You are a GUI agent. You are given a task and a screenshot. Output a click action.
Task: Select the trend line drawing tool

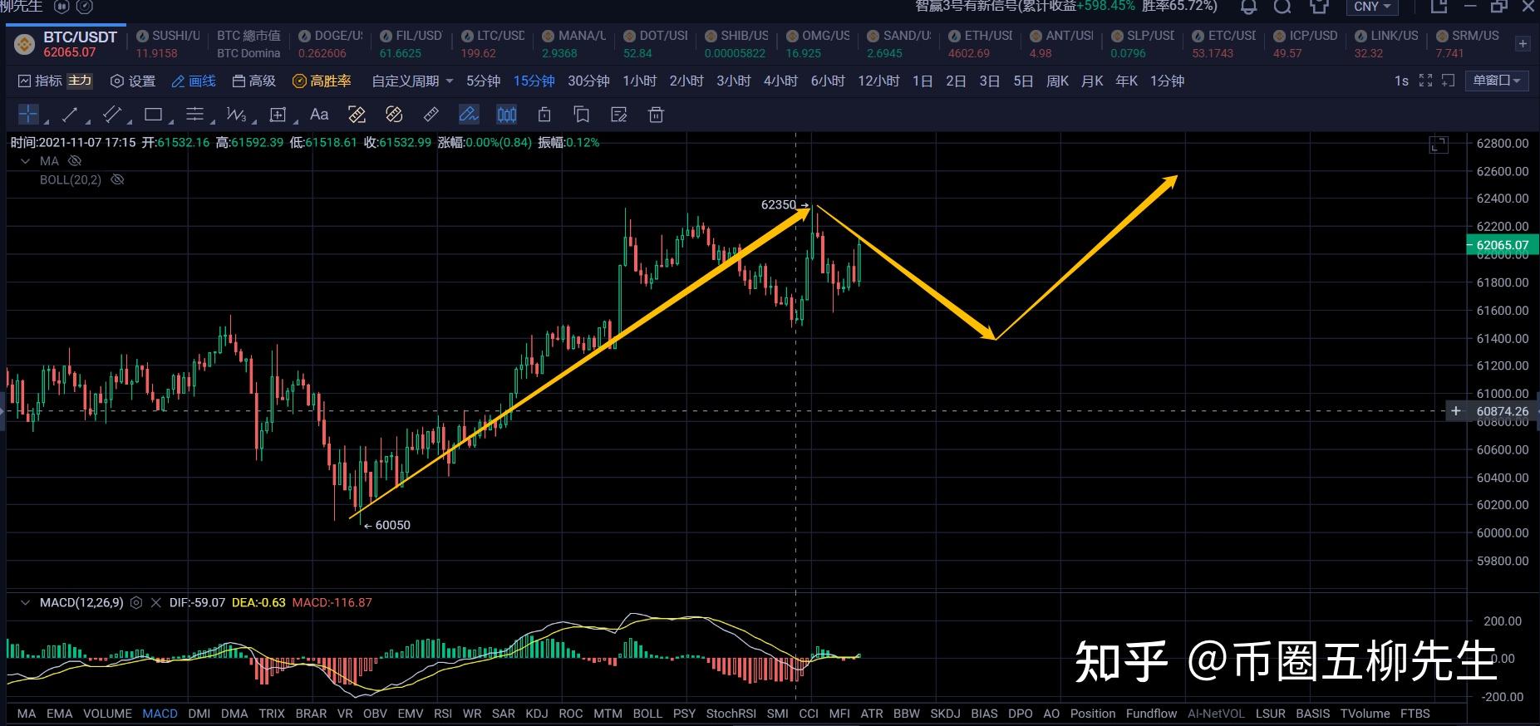70,115
